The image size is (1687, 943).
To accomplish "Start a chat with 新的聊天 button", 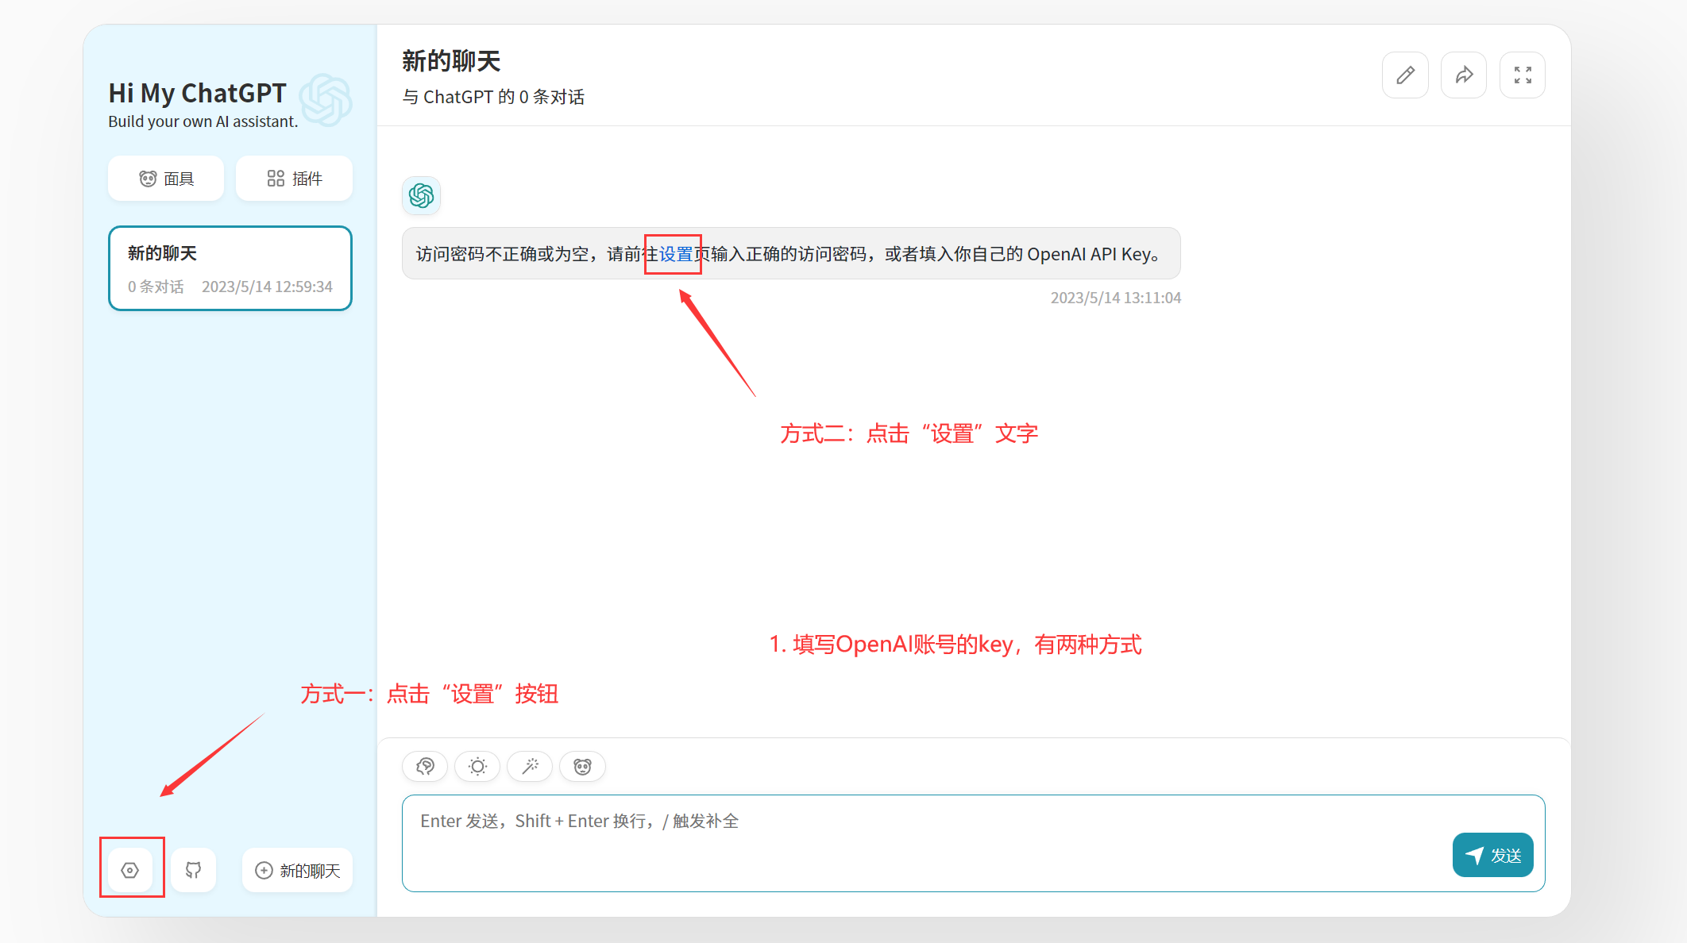I will (298, 870).
